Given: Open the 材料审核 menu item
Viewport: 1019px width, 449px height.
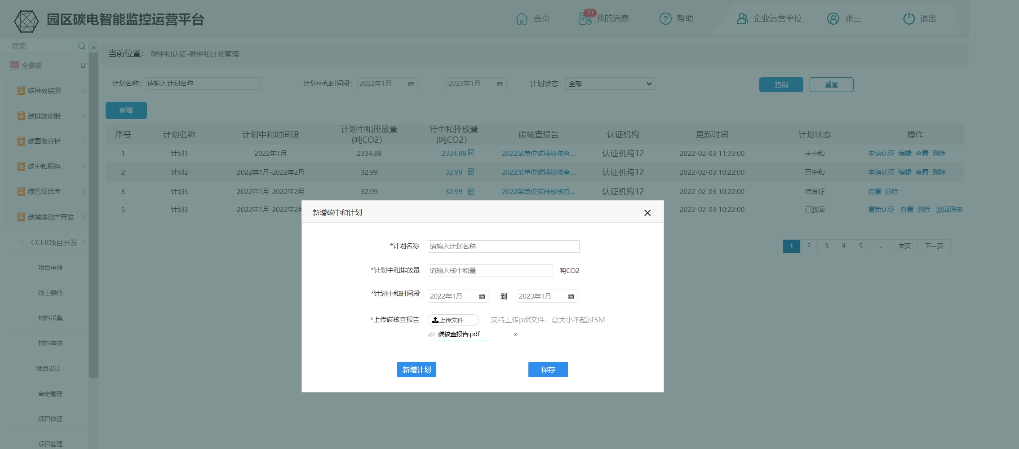Looking at the screenshot, I should [50, 343].
